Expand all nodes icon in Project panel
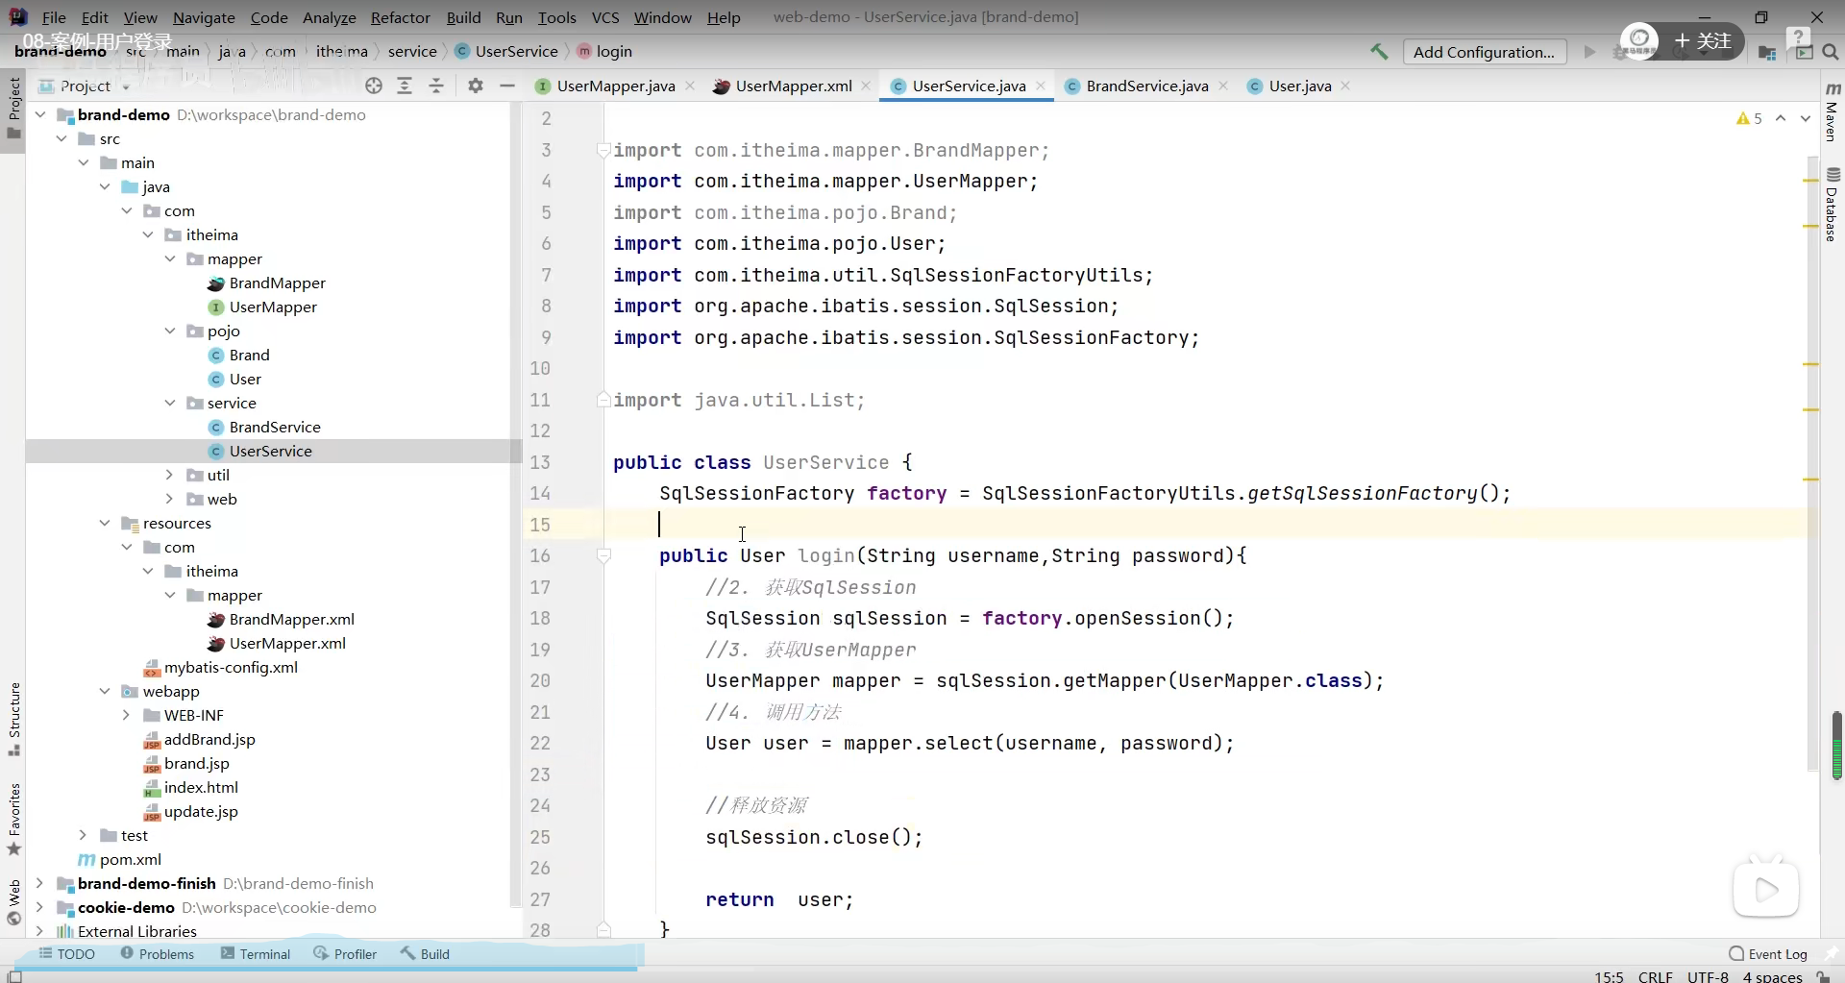 point(405,86)
